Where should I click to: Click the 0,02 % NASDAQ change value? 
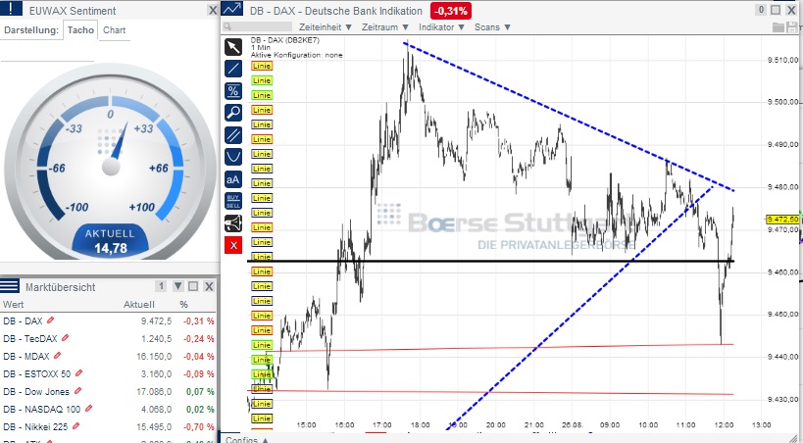(200, 409)
